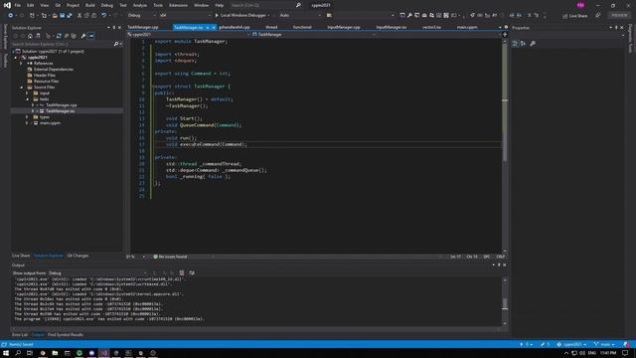Click the Save All toolbar icon
The height and width of the screenshot is (358, 636).
click(70, 16)
